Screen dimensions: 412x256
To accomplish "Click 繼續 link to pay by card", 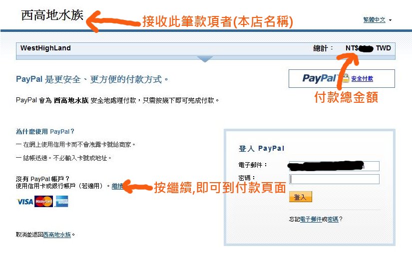I will [x=117, y=186].
